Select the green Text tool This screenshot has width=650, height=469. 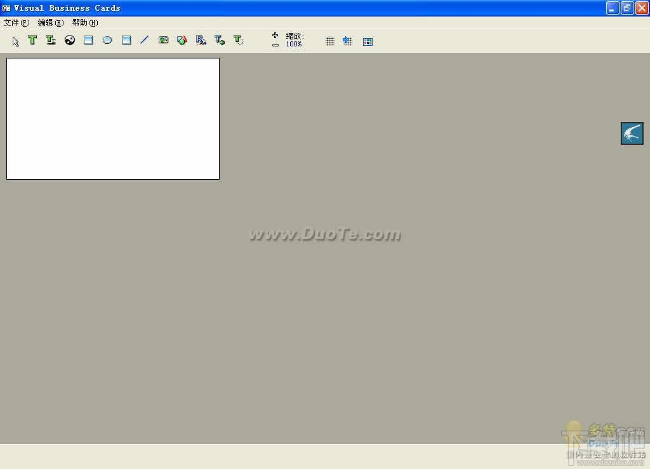[x=32, y=40]
